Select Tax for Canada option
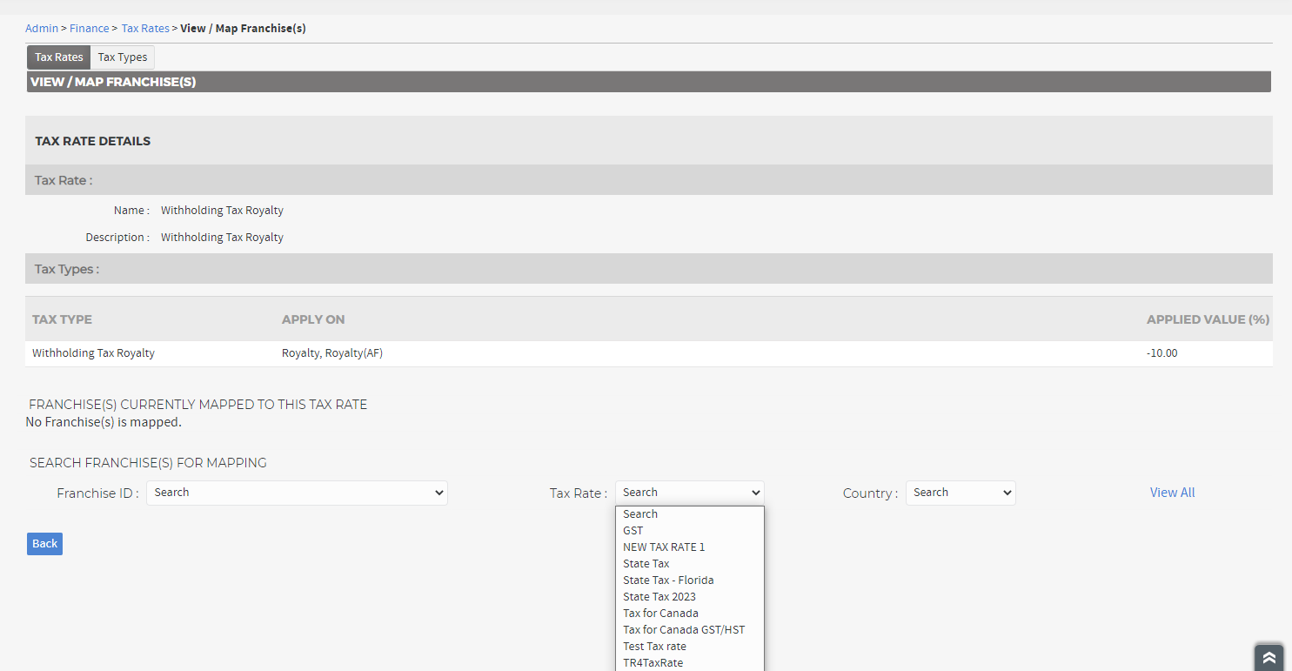The height and width of the screenshot is (671, 1292). tap(660, 613)
